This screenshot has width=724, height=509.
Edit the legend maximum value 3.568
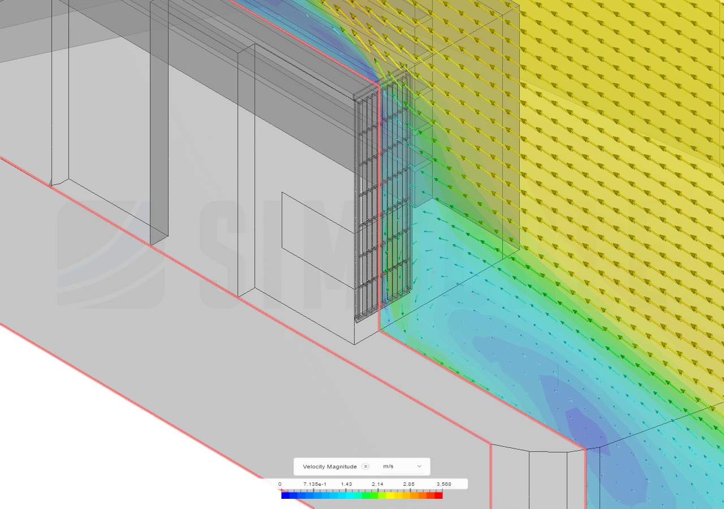[x=443, y=485]
